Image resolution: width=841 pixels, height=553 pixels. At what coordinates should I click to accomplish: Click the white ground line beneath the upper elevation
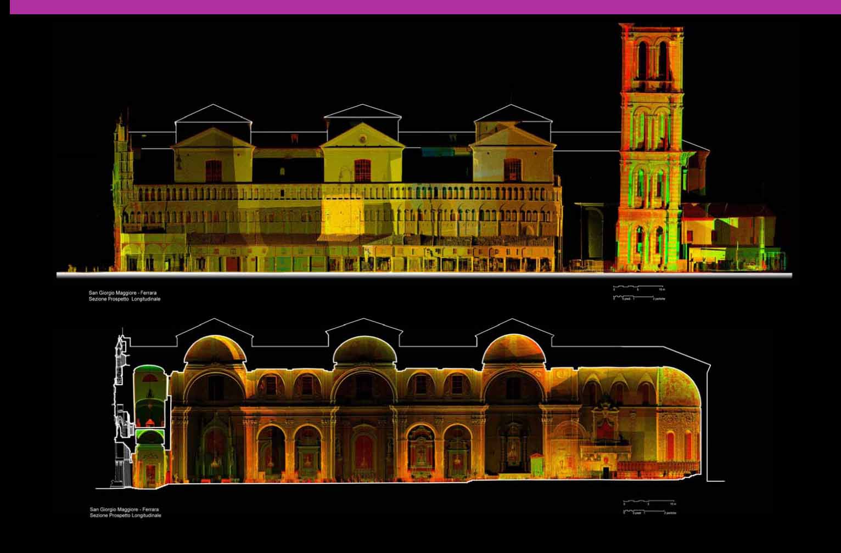[424, 275]
